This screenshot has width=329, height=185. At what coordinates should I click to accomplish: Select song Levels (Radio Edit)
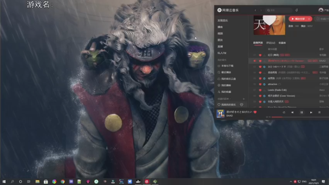(277, 90)
